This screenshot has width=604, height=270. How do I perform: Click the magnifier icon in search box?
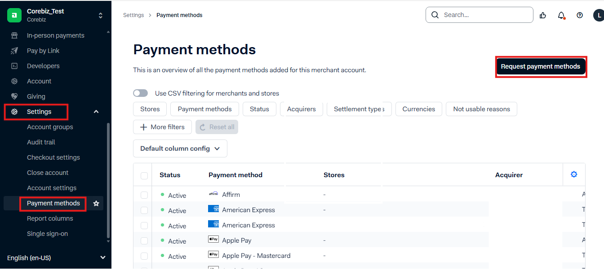(x=435, y=15)
